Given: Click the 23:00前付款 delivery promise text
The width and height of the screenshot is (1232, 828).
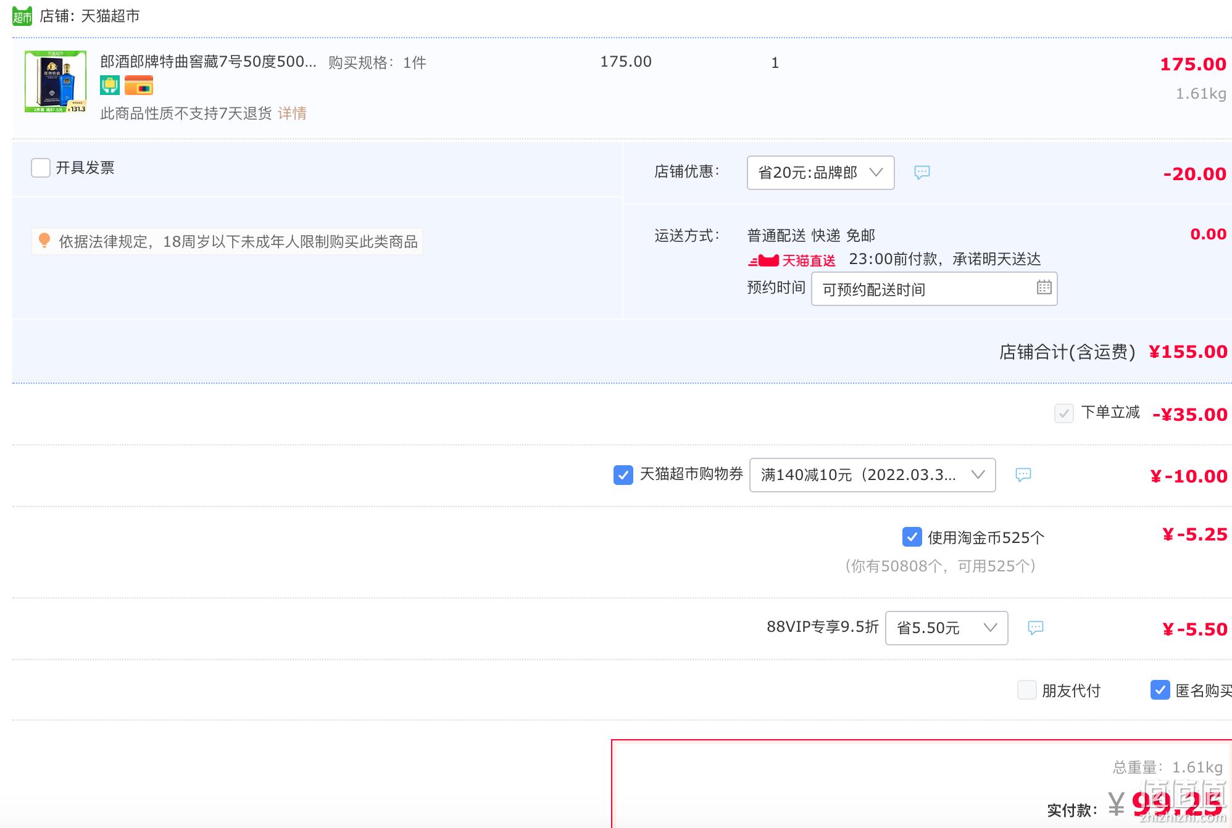Looking at the screenshot, I should [x=944, y=259].
